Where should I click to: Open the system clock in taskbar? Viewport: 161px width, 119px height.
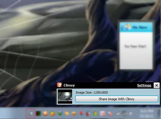147,113
